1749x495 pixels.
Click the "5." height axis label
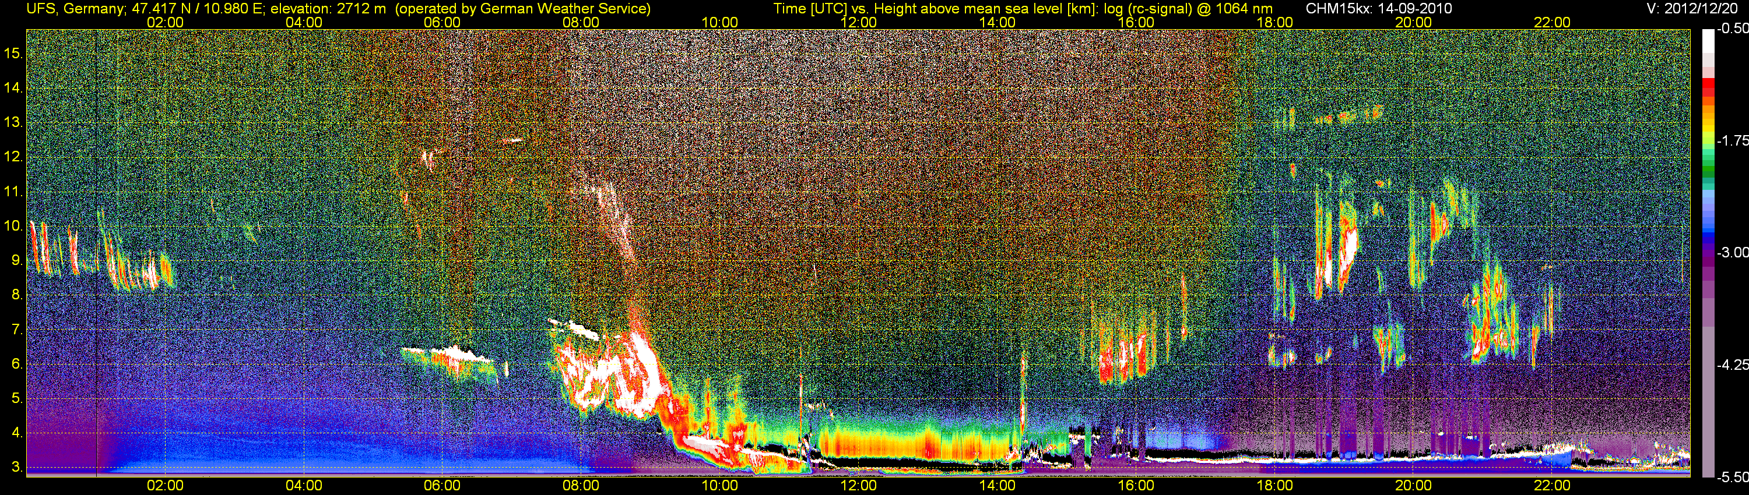(x=17, y=398)
